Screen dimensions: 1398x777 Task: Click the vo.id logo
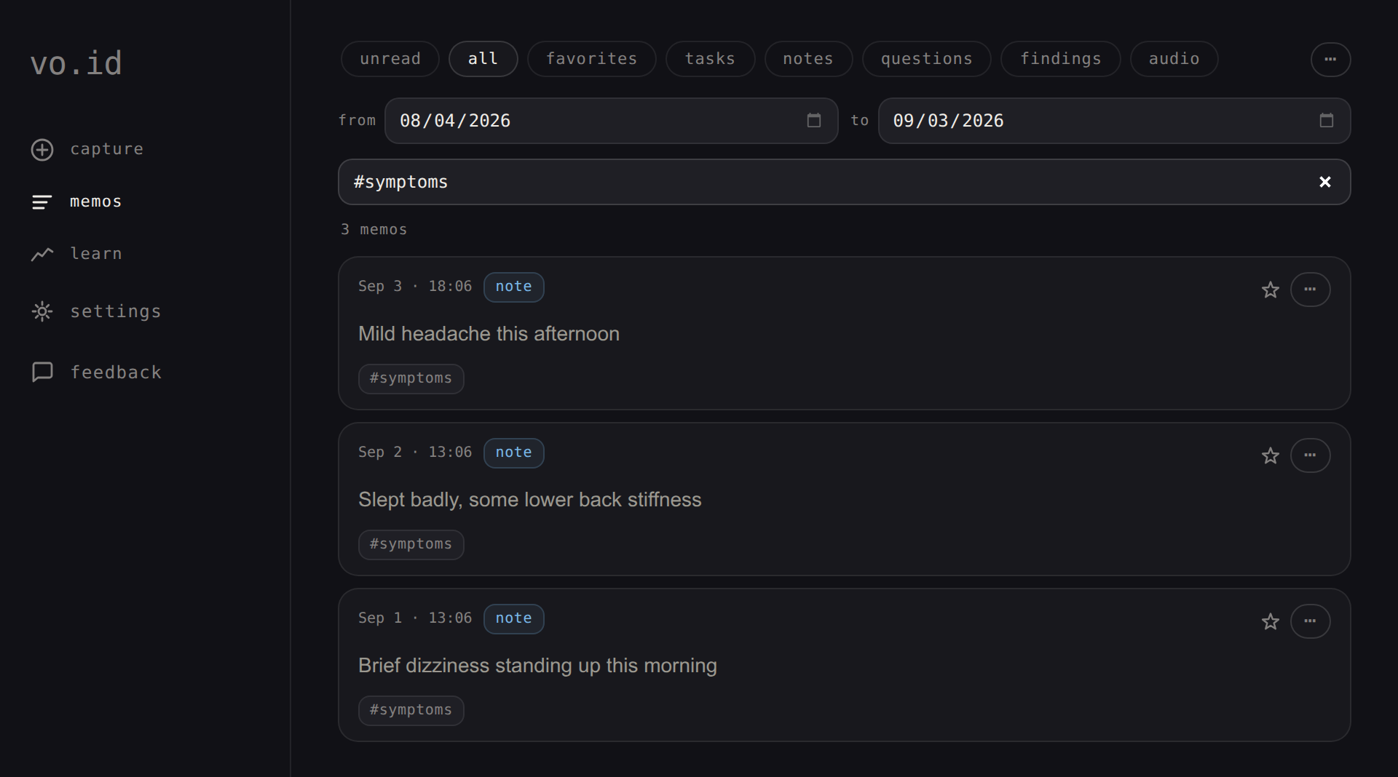coord(76,63)
